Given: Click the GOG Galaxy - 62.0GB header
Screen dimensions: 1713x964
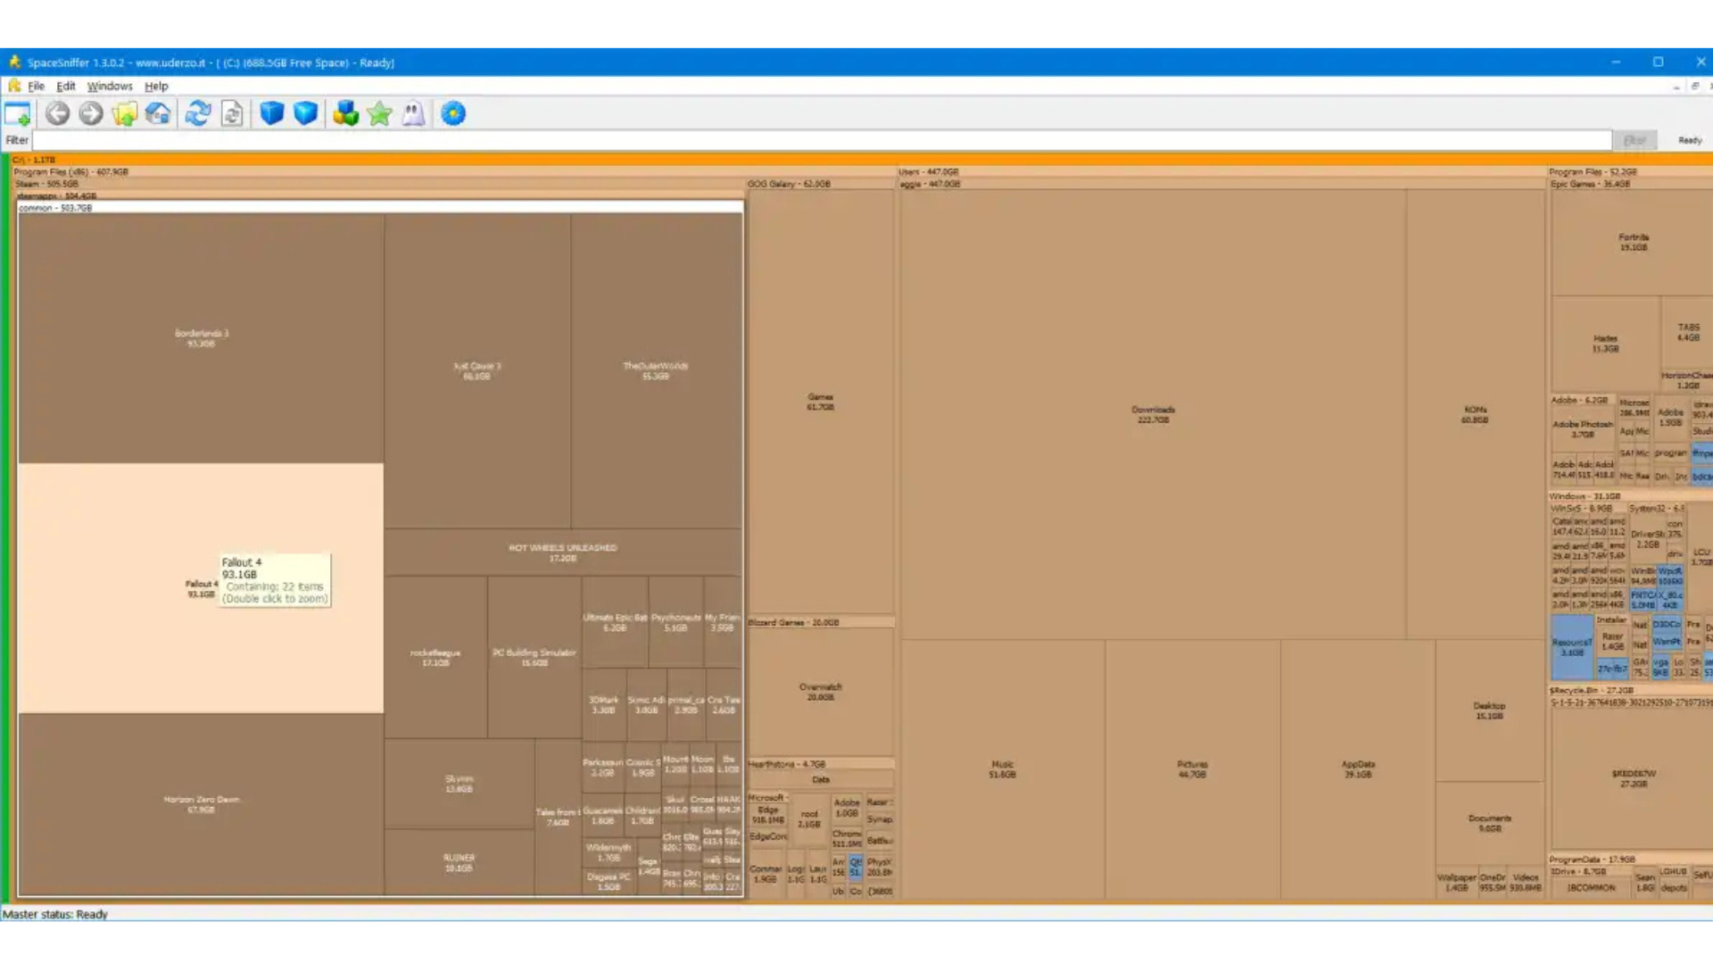Looking at the screenshot, I should (821, 184).
